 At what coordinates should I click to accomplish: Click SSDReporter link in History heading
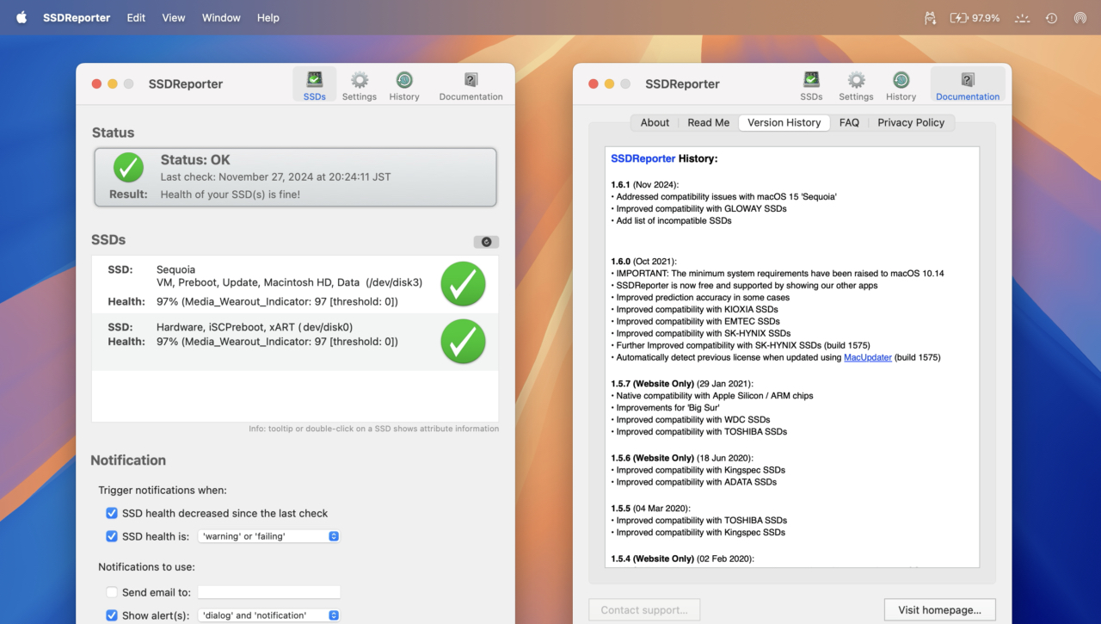pyautogui.click(x=643, y=158)
